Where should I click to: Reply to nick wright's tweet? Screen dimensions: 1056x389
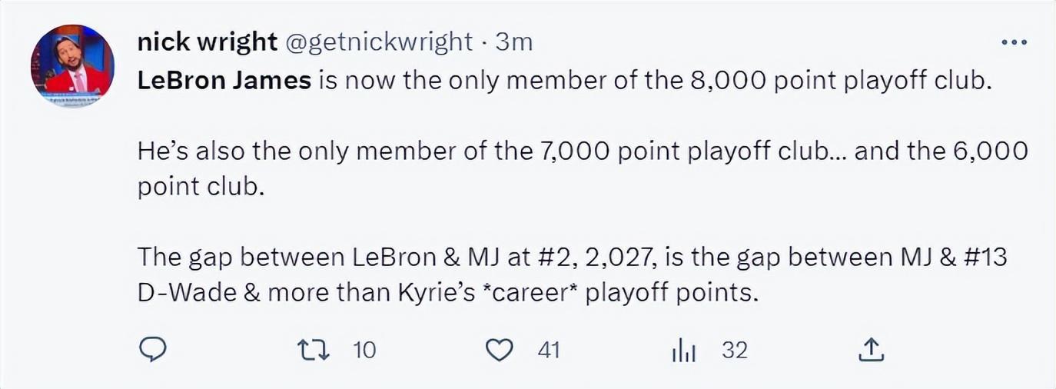pyautogui.click(x=153, y=351)
